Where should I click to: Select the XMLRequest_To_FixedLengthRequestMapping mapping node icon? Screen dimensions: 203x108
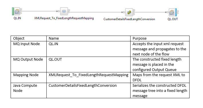(64, 11)
